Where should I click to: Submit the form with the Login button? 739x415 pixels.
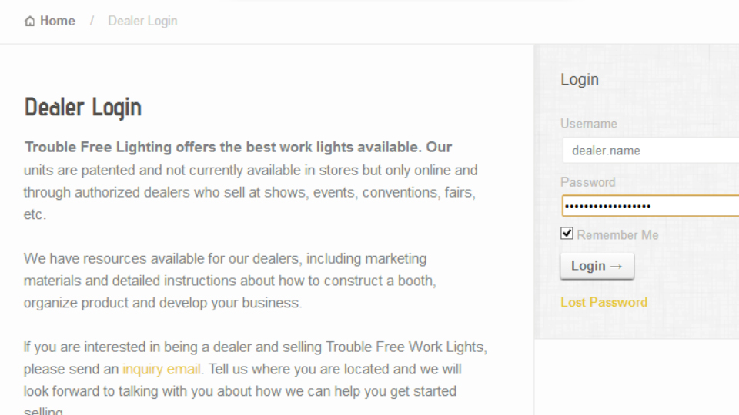(597, 267)
